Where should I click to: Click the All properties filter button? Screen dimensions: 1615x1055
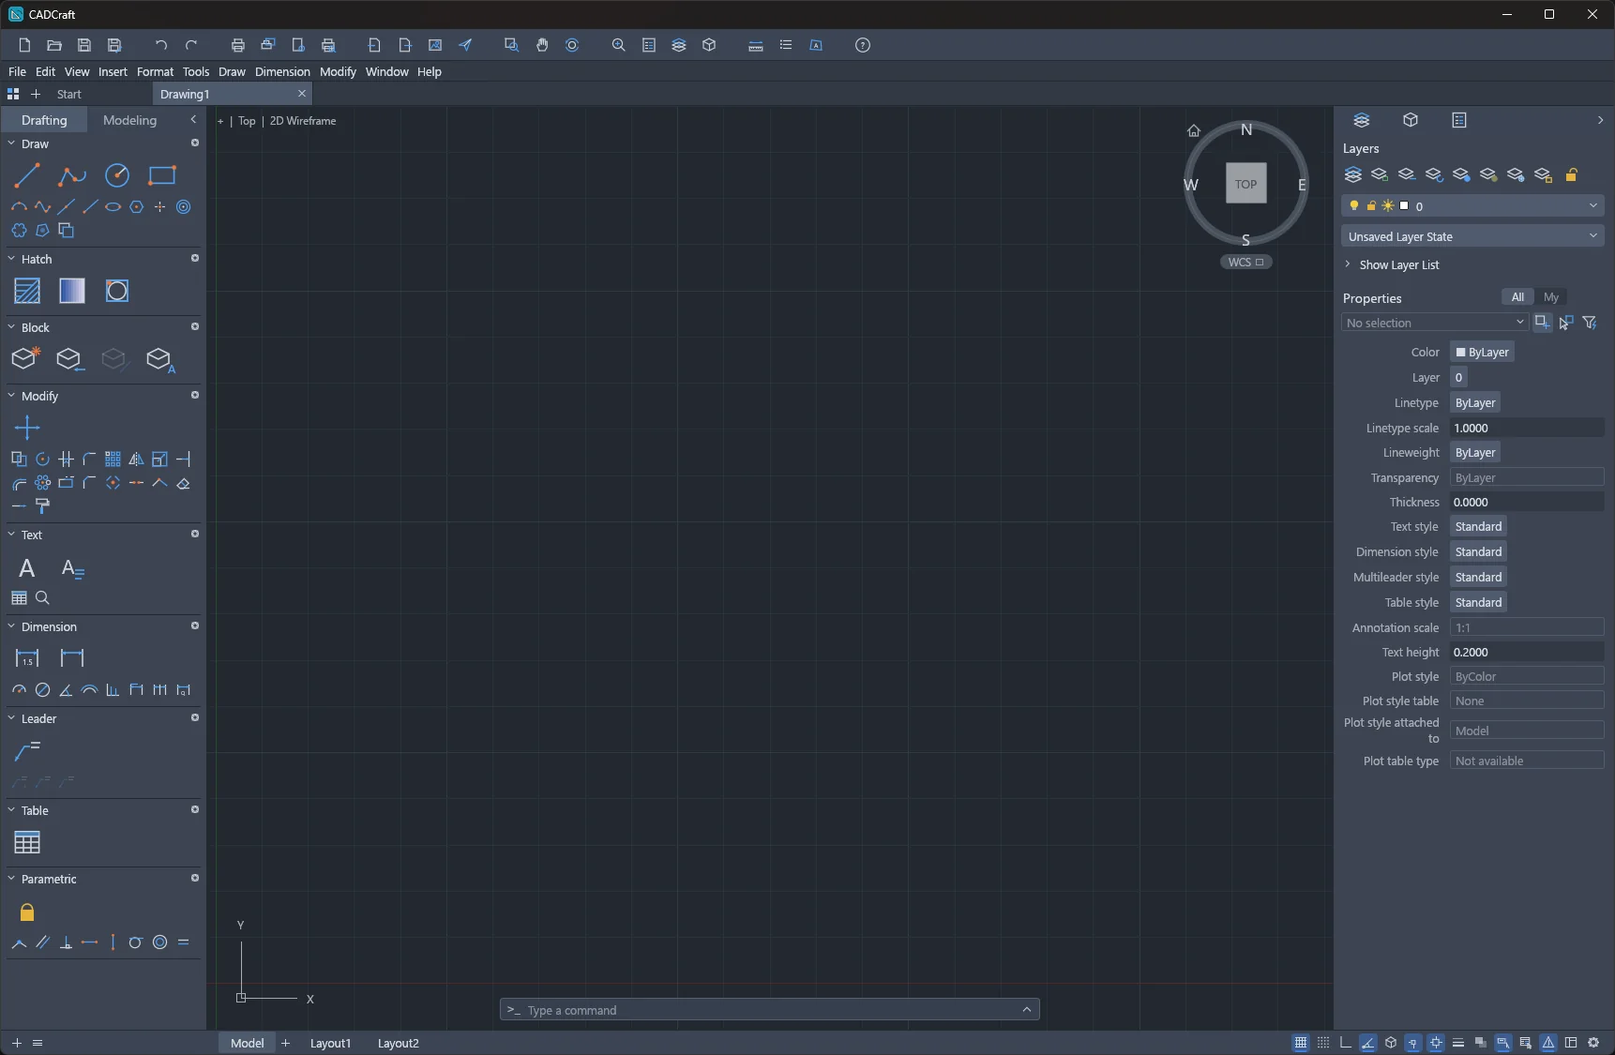[x=1517, y=296]
